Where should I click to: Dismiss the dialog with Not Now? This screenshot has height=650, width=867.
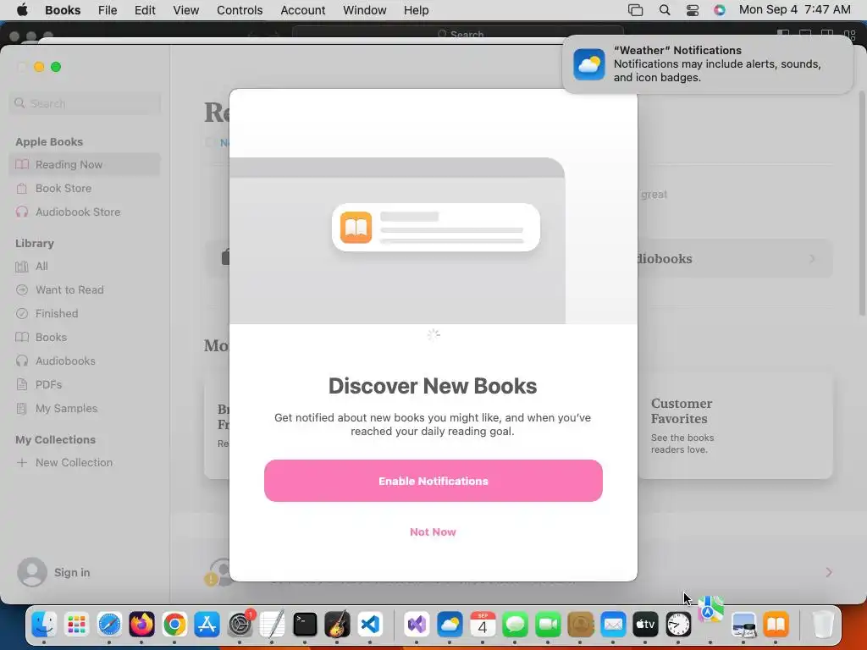[433, 532]
